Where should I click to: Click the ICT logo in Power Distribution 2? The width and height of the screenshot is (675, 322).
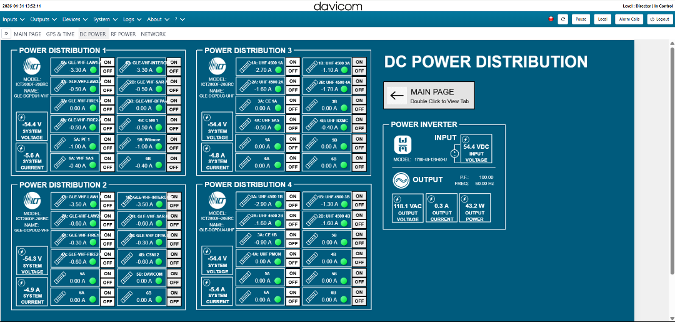point(32,200)
